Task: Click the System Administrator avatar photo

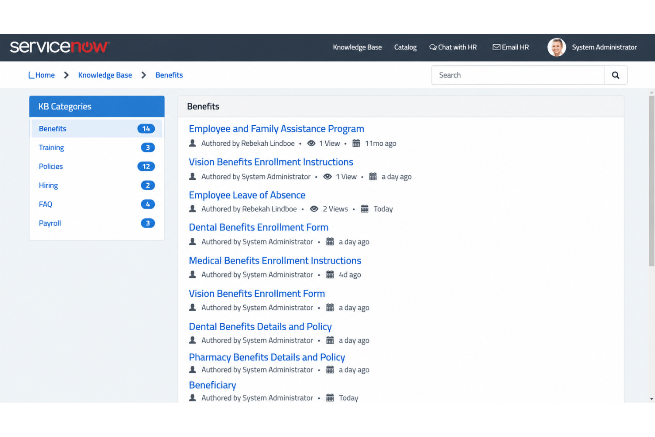Action: click(556, 47)
